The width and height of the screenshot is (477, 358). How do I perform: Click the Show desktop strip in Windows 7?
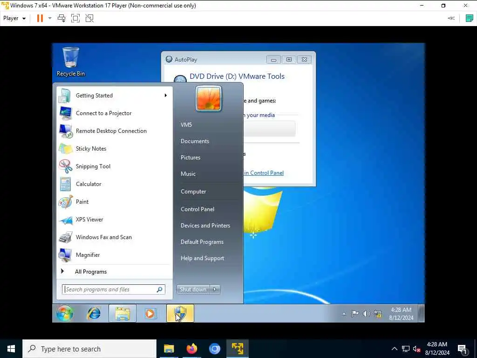pos(421,313)
